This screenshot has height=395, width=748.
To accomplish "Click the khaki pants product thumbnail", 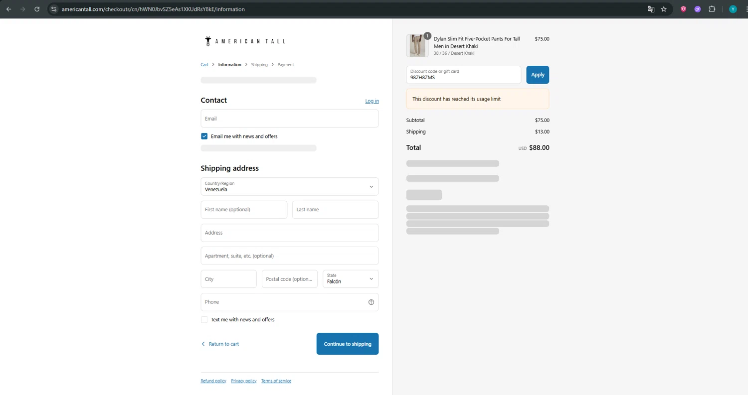I will [417, 46].
